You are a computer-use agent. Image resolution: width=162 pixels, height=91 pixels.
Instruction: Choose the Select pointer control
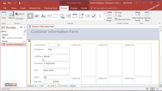30,16
